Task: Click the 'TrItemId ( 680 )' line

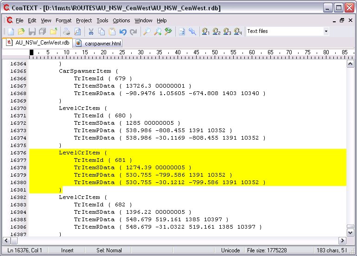Action: point(103,115)
